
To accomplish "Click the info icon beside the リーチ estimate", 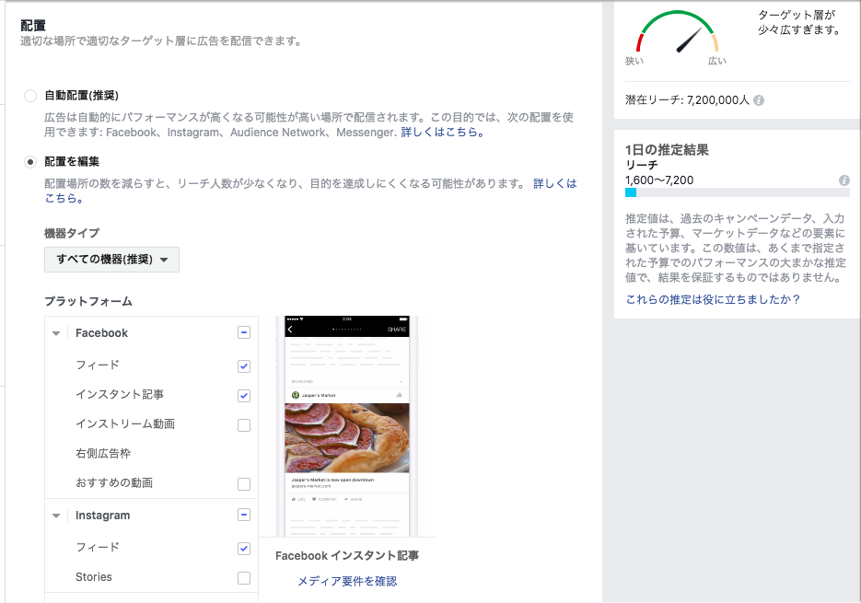I will (844, 180).
